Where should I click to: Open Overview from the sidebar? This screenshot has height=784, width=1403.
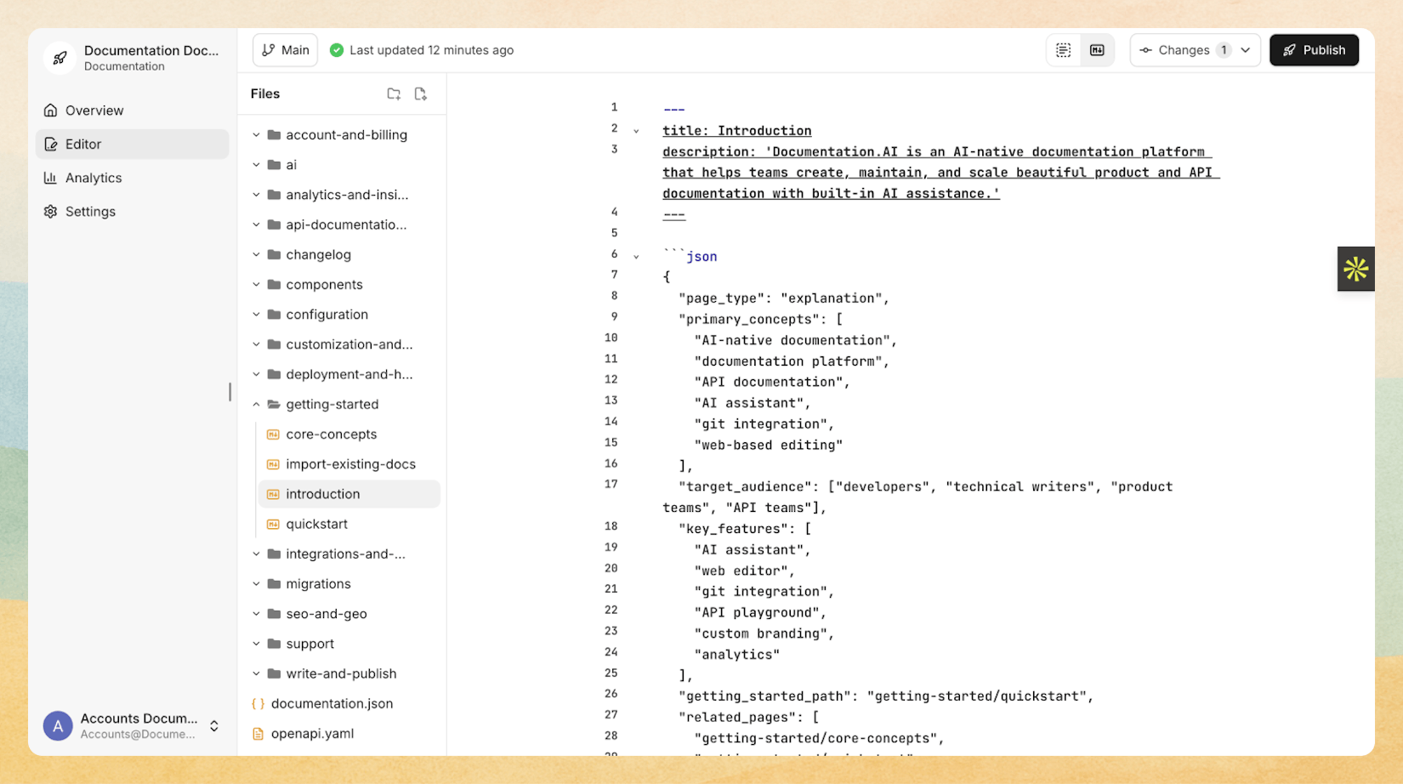93,110
